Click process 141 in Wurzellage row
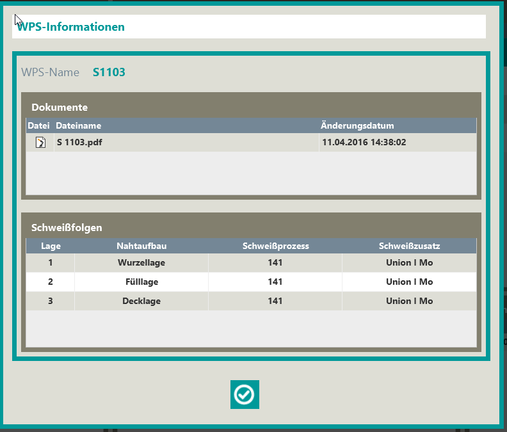This screenshot has width=507, height=432. click(x=275, y=263)
